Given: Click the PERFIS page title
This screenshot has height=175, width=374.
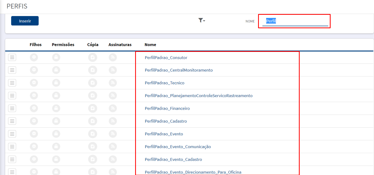Looking at the screenshot, I should [17, 6].
